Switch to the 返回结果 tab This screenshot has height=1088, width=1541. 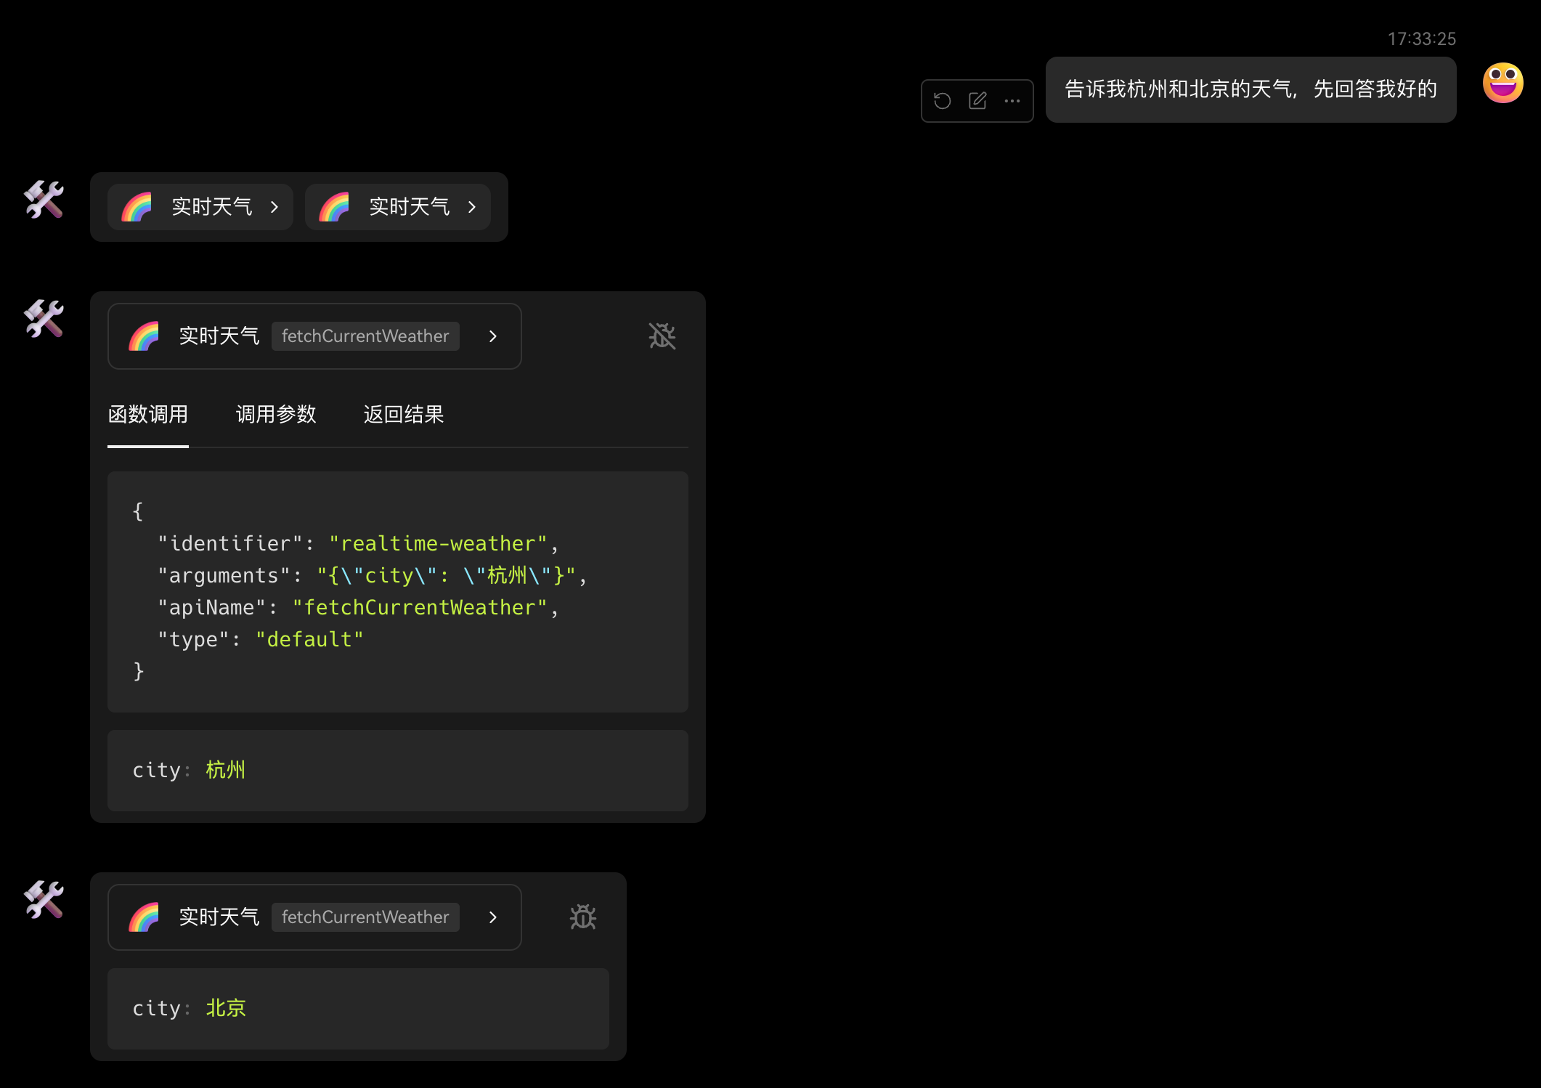pos(404,415)
